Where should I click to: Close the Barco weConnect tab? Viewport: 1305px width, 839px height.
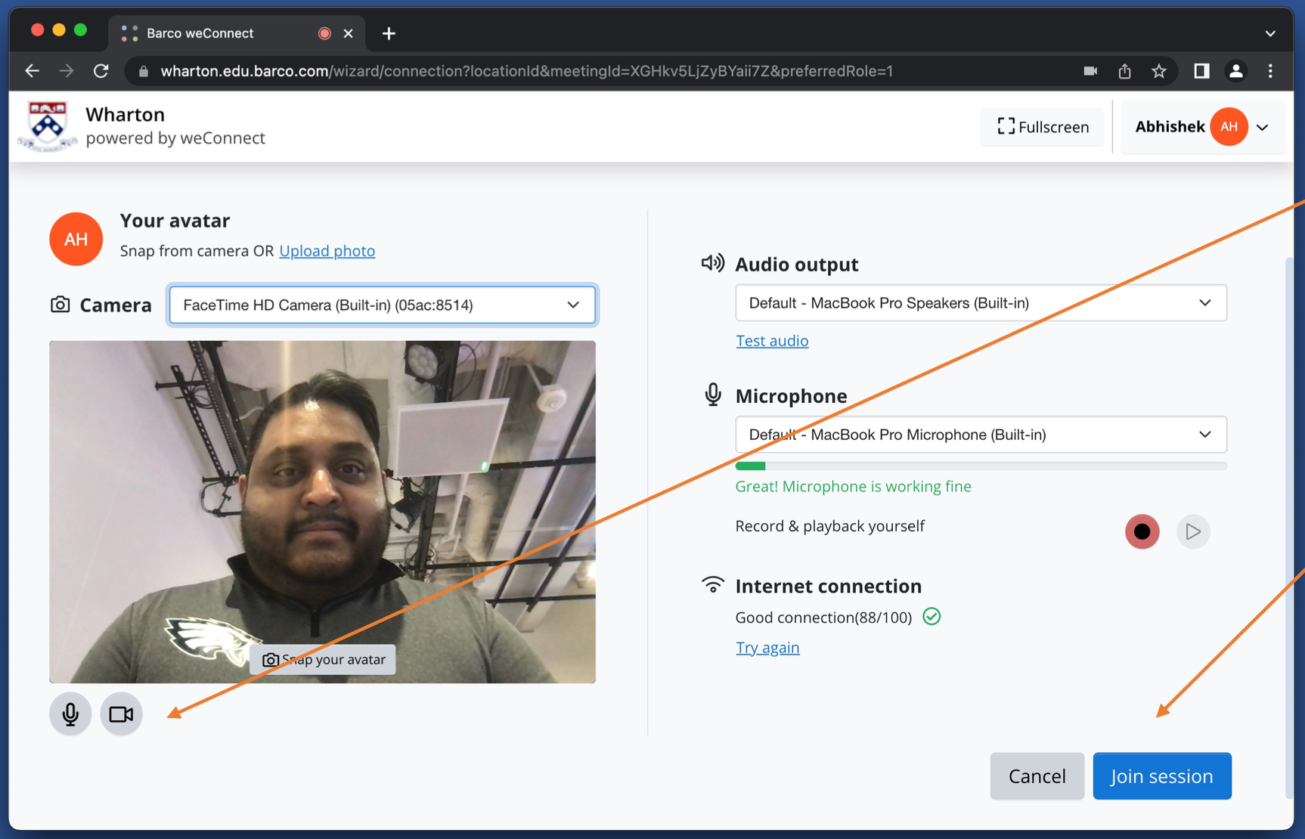click(349, 33)
